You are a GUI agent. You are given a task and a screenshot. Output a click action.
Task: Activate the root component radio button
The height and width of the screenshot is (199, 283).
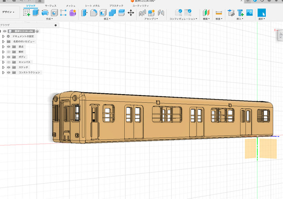click(x=37, y=31)
